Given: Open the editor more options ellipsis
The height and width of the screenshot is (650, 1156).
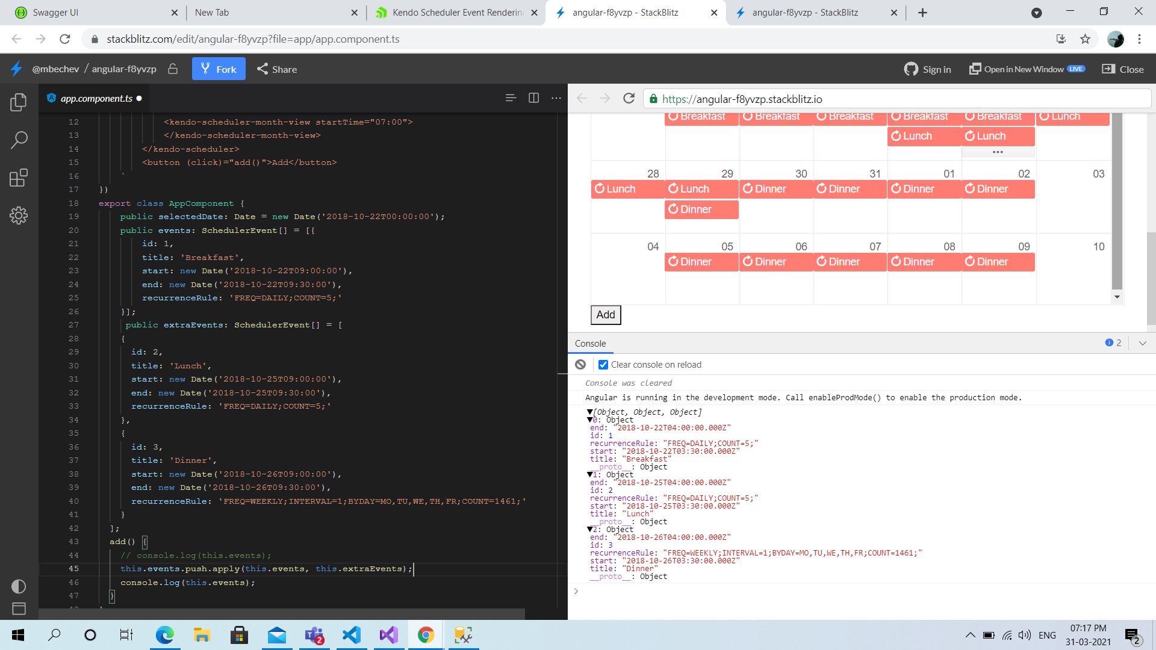Looking at the screenshot, I should click(556, 98).
